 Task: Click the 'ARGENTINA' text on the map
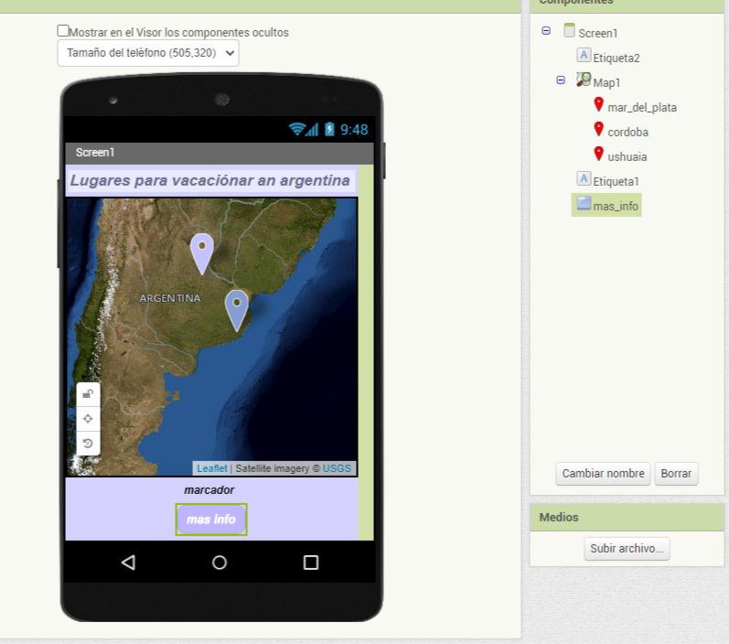click(x=170, y=298)
